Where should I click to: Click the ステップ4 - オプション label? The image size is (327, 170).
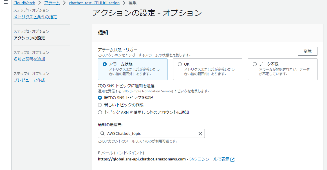coord(31,74)
